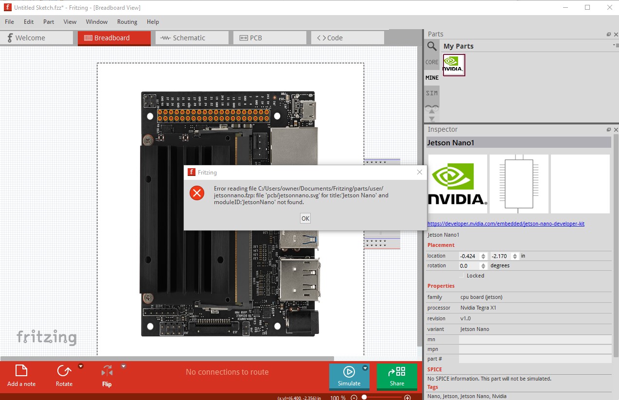The image size is (619, 400).
Task: Switch to the Schematic tab
Action: (x=192, y=38)
